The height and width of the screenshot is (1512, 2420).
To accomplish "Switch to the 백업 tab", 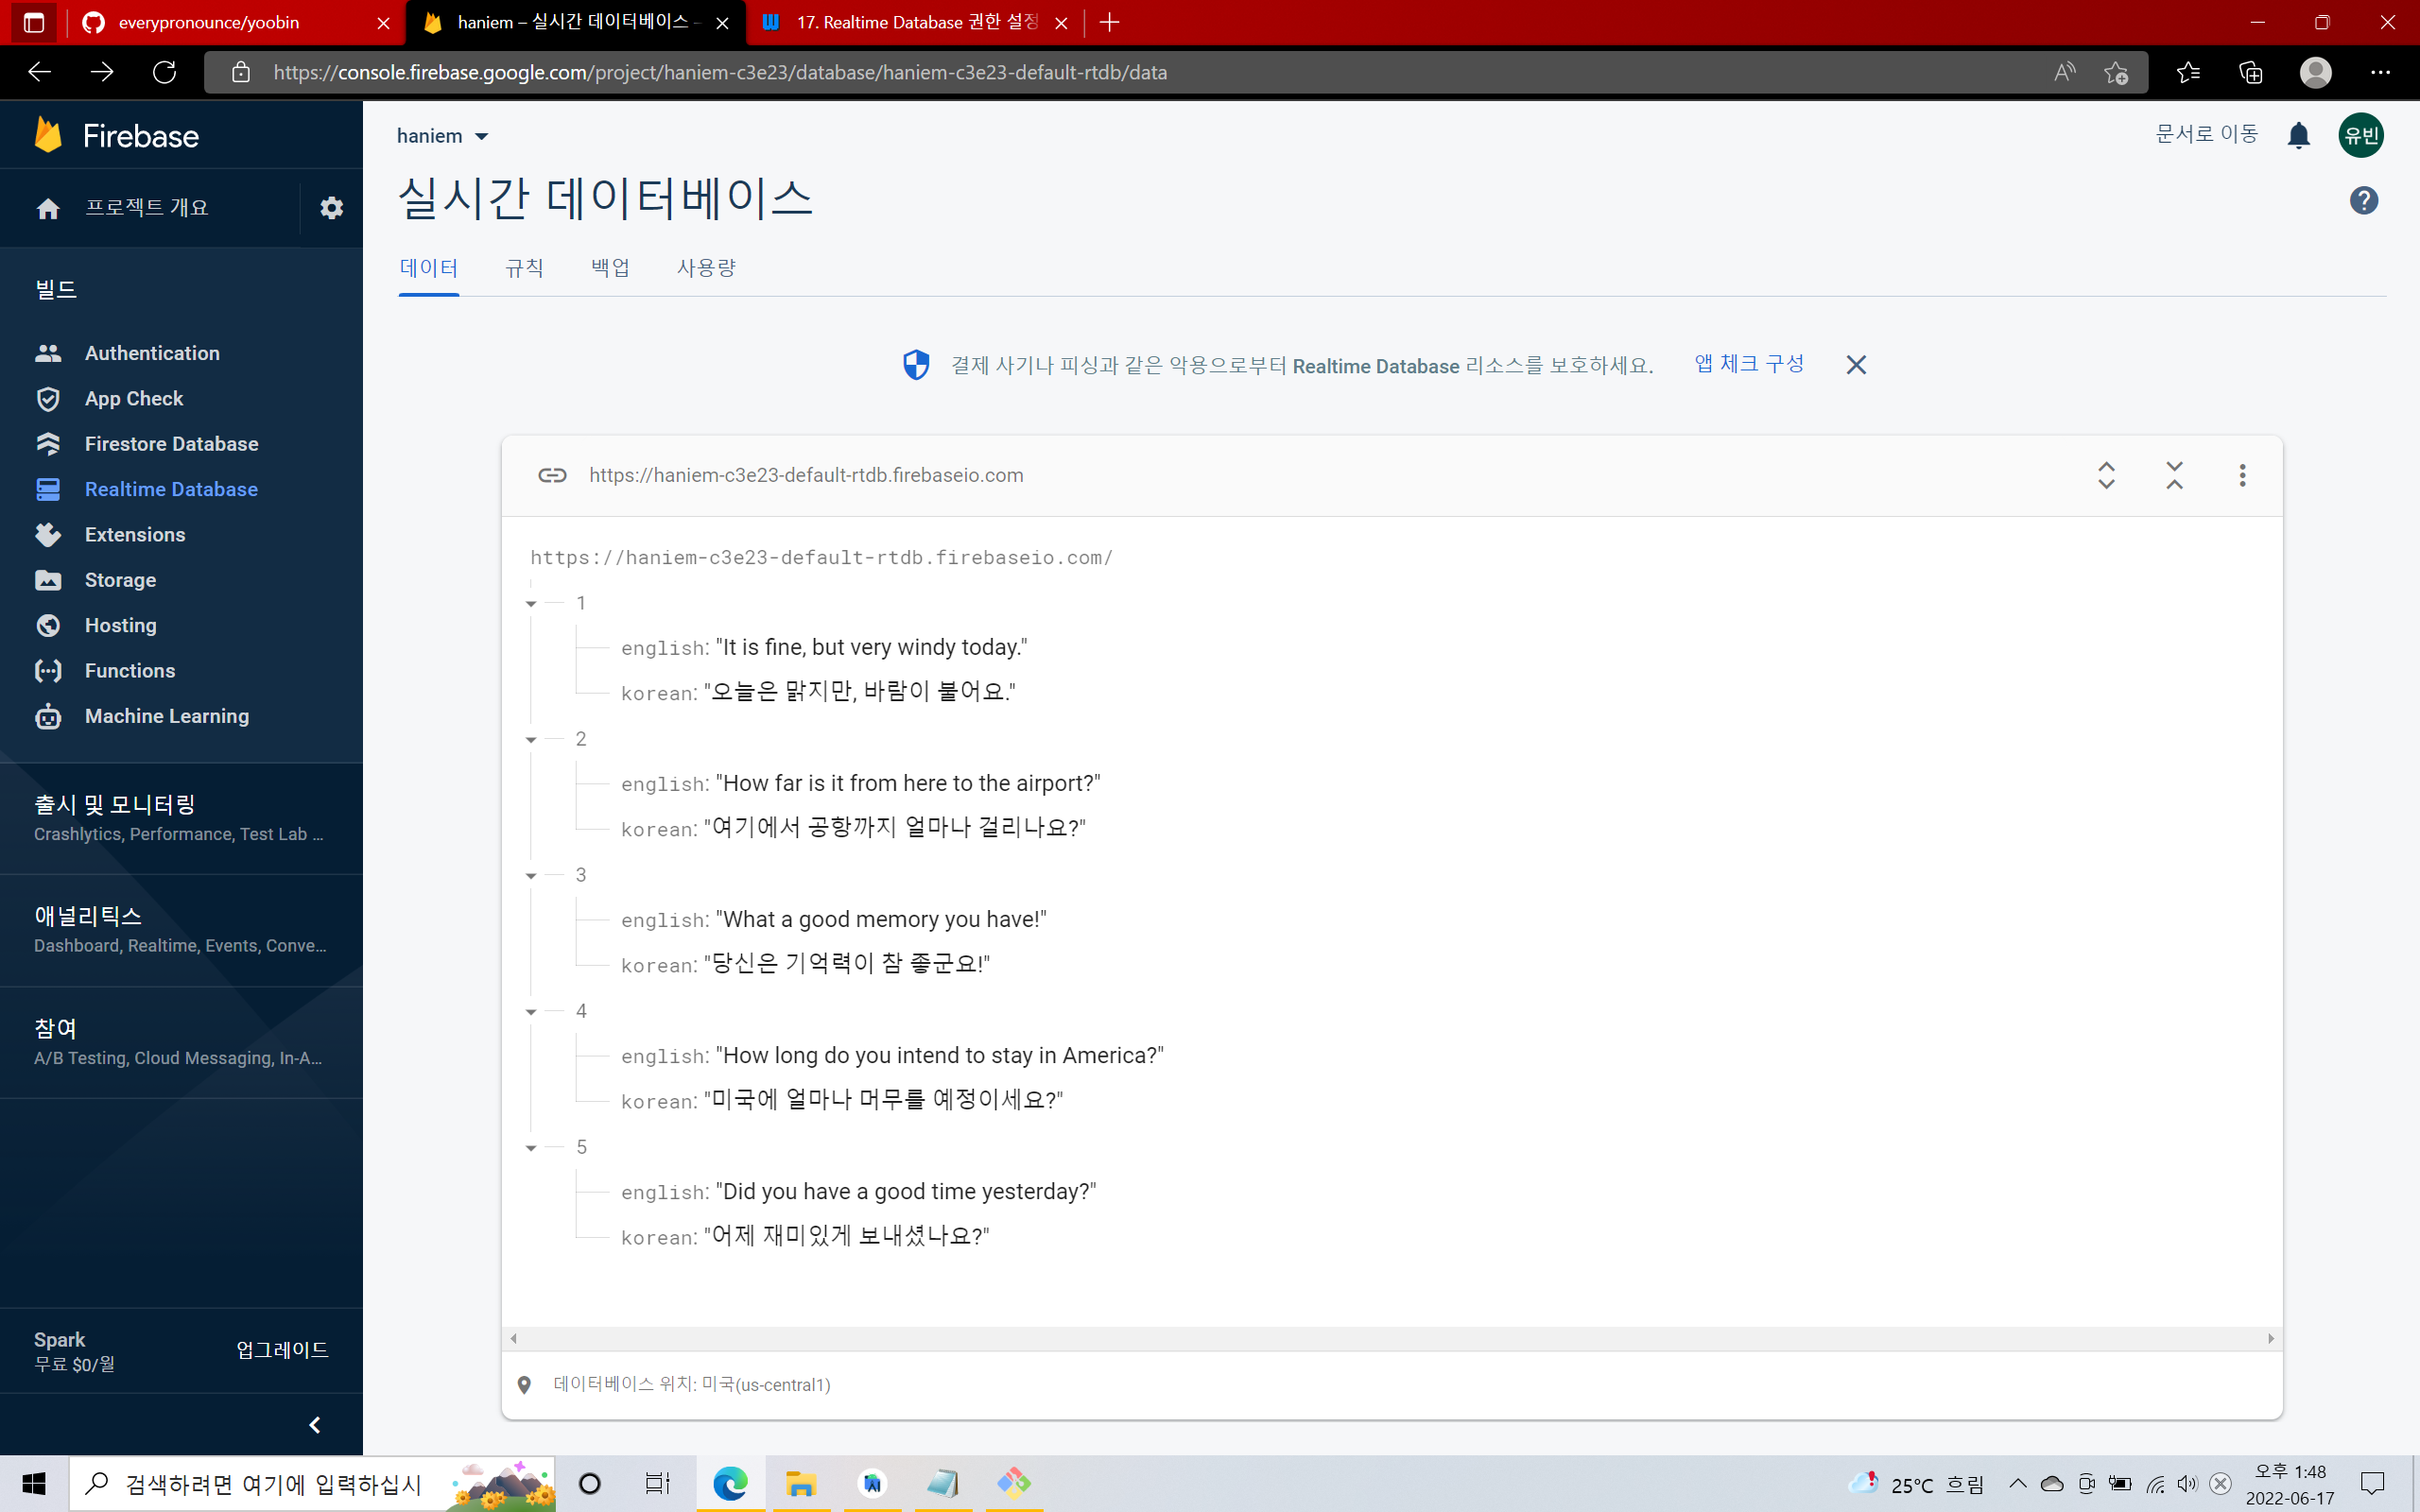I will click(x=610, y=268).
